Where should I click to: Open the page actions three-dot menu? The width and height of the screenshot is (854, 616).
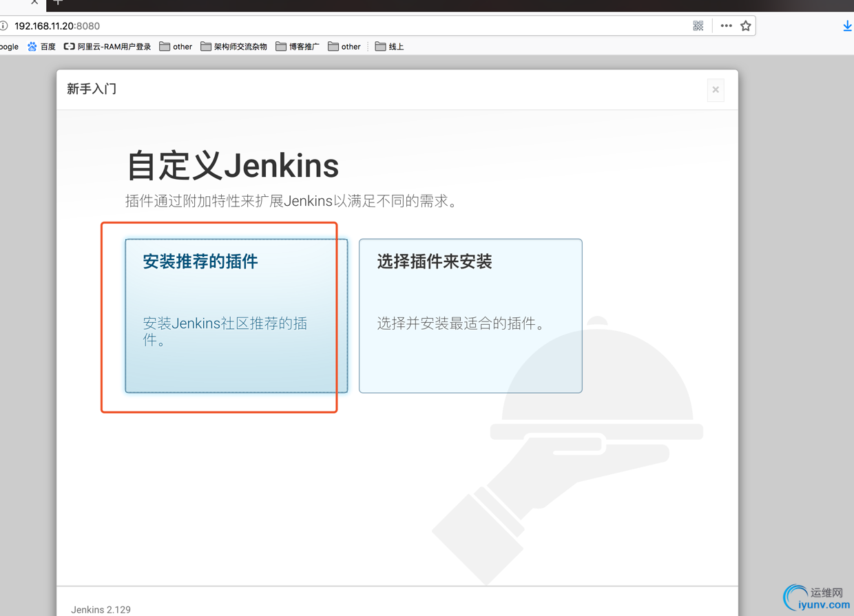(x=726, y=26)
